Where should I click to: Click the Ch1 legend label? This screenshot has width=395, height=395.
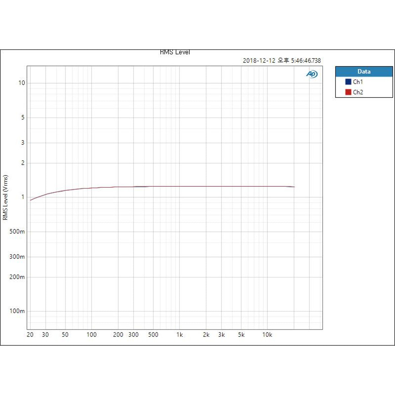358,82
